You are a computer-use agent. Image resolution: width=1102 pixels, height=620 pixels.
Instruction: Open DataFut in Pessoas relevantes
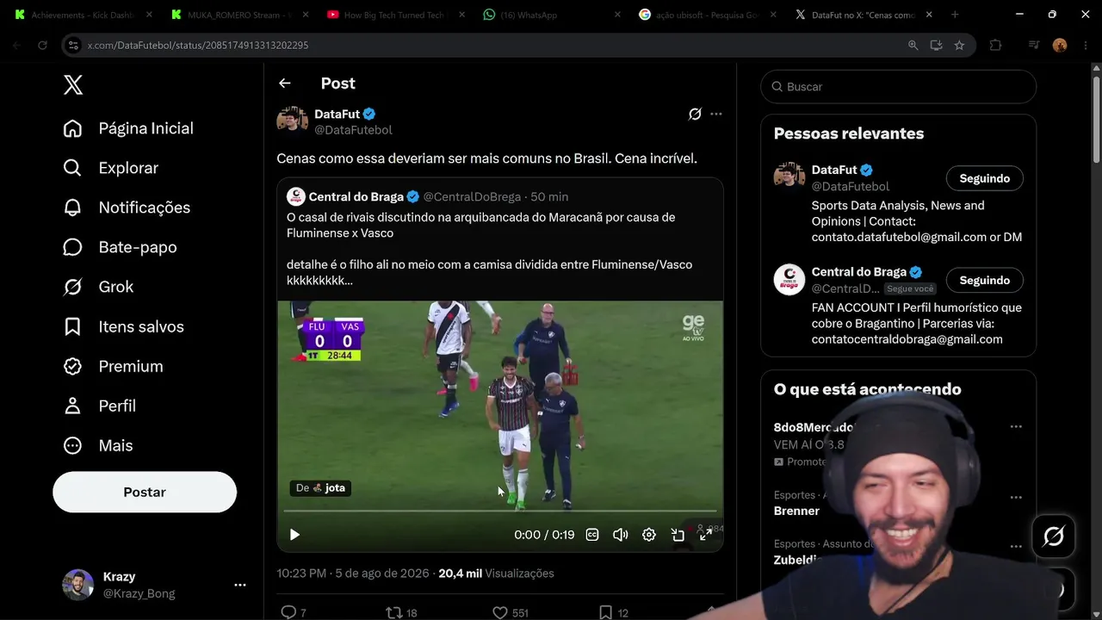[834, 170]
